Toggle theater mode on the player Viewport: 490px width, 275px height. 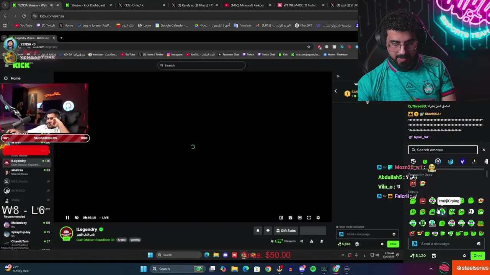point(300,218)
